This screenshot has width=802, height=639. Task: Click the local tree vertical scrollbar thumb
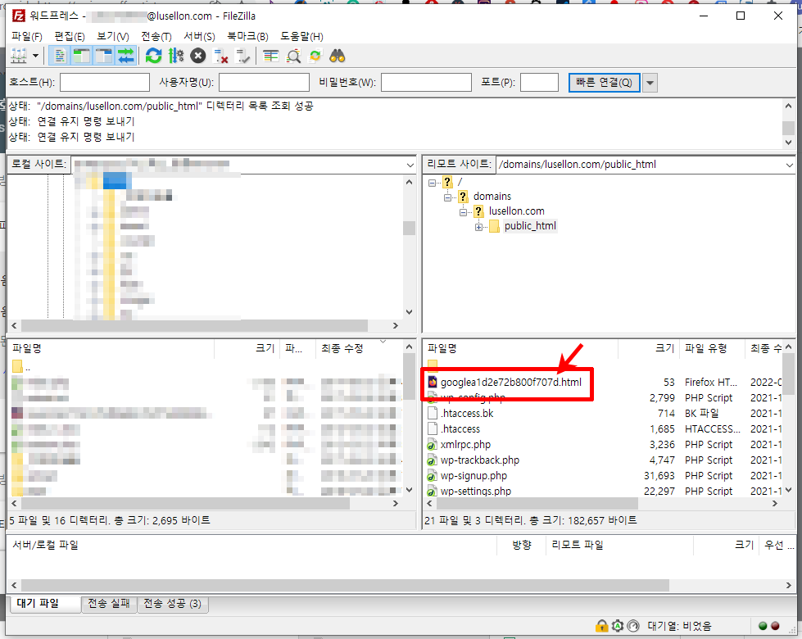coord(409,228)
